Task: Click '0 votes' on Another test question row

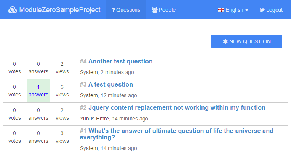Action: click(14, 68)
